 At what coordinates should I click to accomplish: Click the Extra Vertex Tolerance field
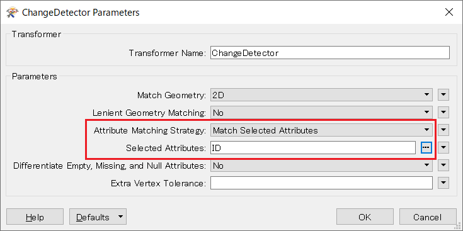tap(321, 183)
